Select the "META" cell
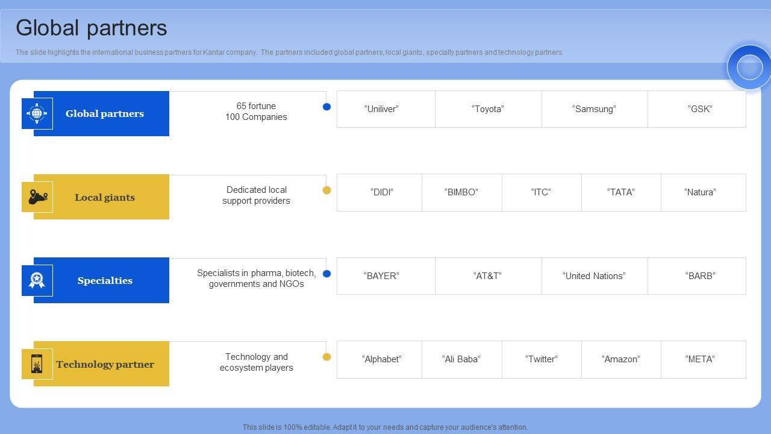 pyautogui.click(x=704, y=360)
